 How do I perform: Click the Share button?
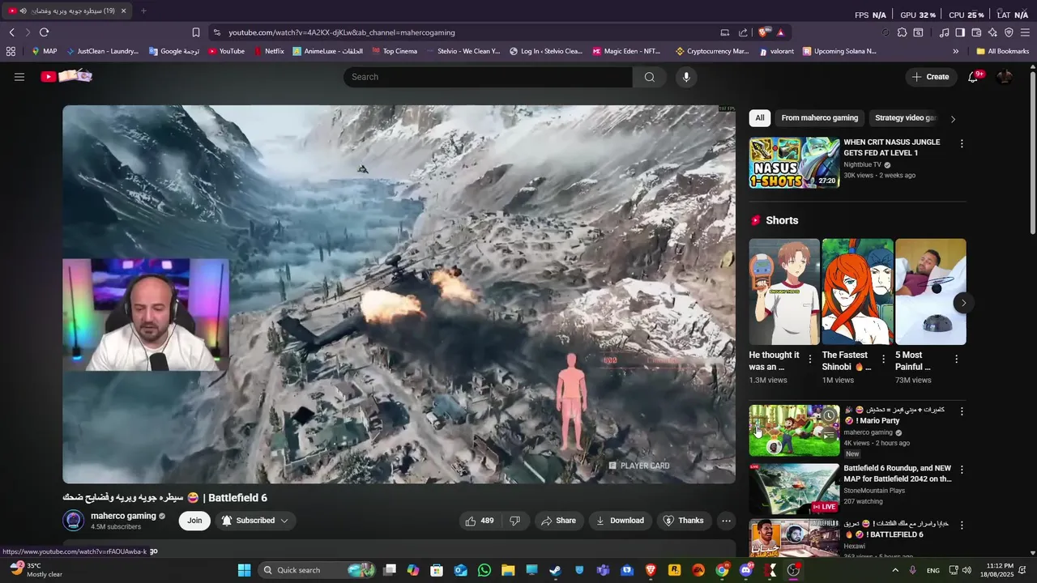pyautogui.click(x=558, y=521)
